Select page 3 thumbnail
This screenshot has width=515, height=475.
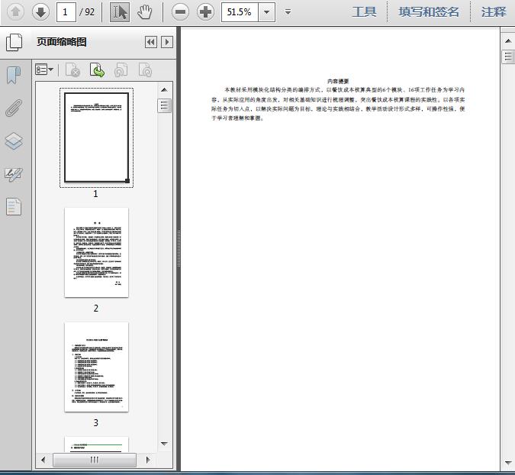point(96,367)
